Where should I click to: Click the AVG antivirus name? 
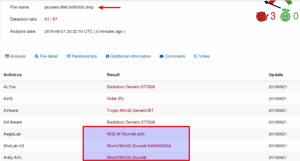click(8, 99)
